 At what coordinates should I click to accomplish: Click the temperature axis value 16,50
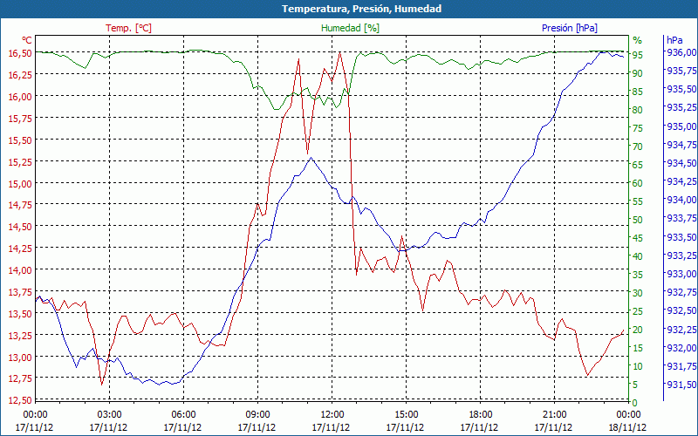point(20,53)
